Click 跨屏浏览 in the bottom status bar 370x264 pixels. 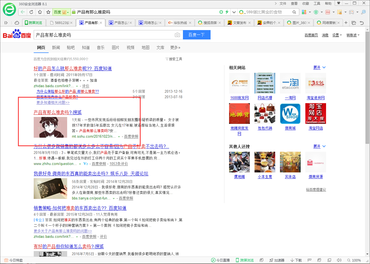[x=245, y=260]
